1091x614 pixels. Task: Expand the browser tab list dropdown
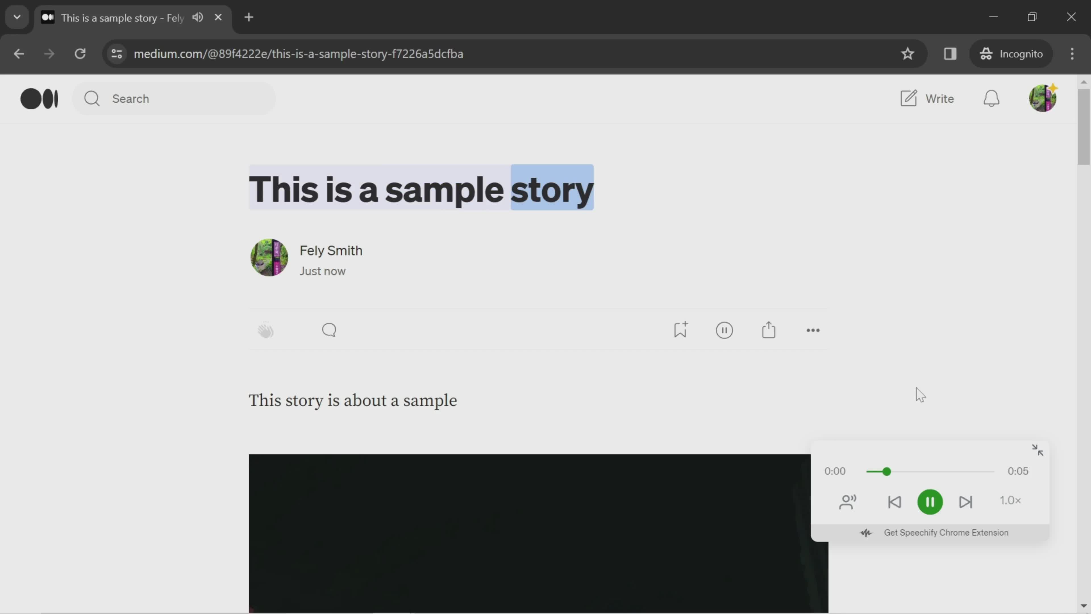tap(16, 16)
